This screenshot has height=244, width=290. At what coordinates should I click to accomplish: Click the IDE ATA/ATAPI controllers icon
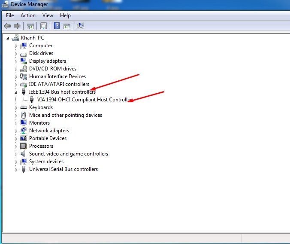[24, 85]
